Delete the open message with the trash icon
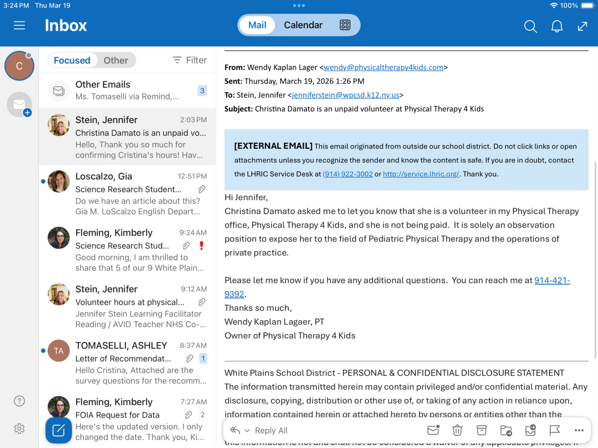This screenshot has height=448, width=598. coord(457,430)
